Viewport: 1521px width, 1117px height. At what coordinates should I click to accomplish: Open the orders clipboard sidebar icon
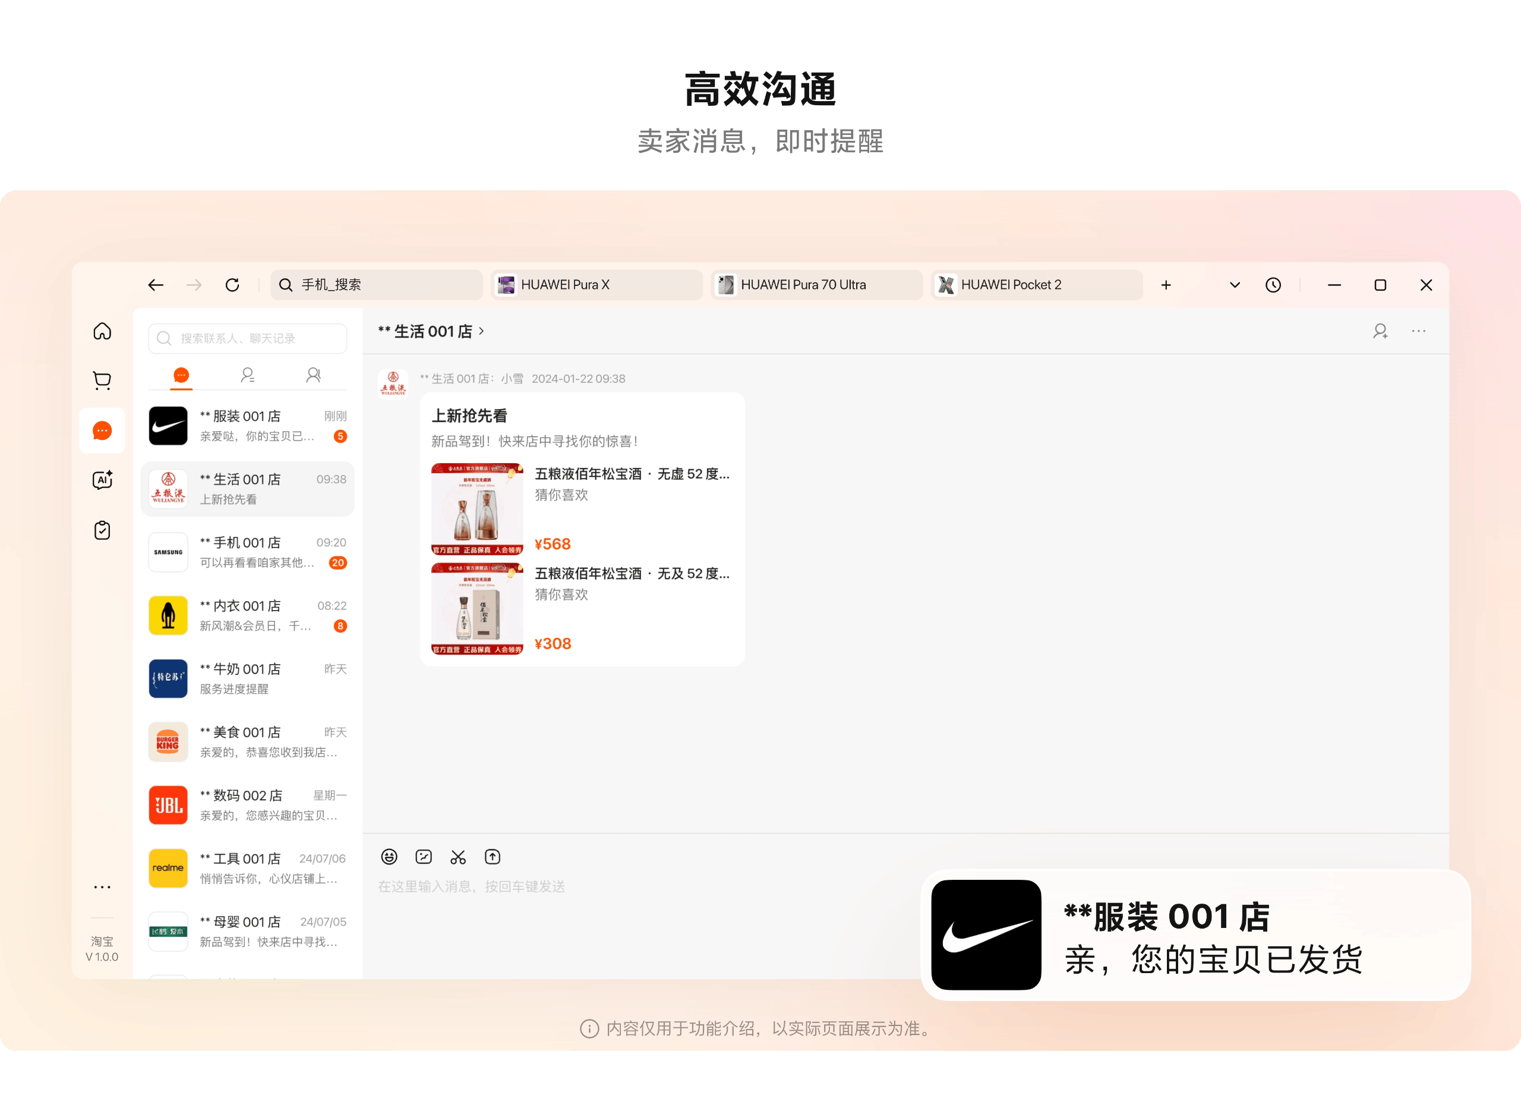pyautogui.click(x=102, y=530)
